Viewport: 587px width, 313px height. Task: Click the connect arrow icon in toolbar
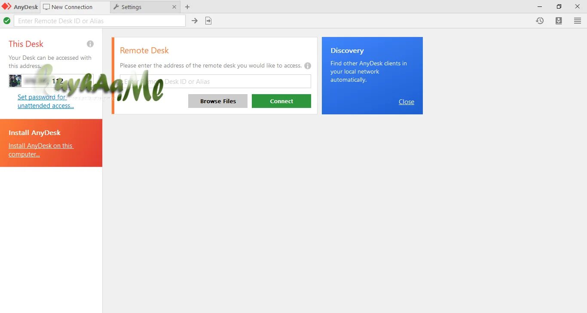tap(195, 21)
